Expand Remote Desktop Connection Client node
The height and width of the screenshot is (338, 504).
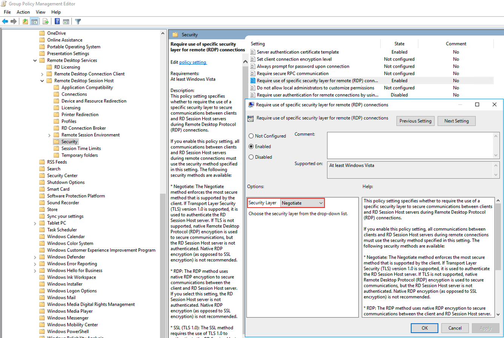pyautogui.click(x=42, y=74)
